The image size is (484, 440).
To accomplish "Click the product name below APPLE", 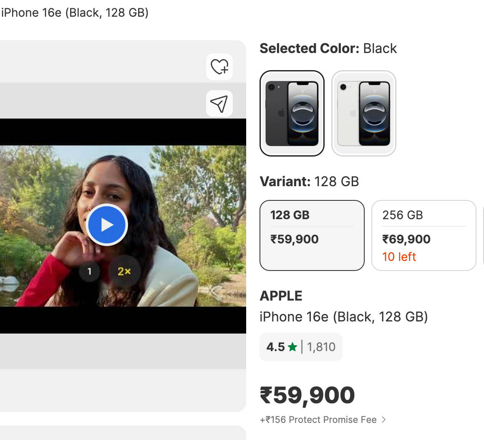I will coord(344,317).
